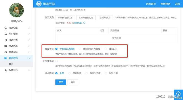183x100 pixels.
Task: Click the user avatar photo
Action: tap(16, 10)
